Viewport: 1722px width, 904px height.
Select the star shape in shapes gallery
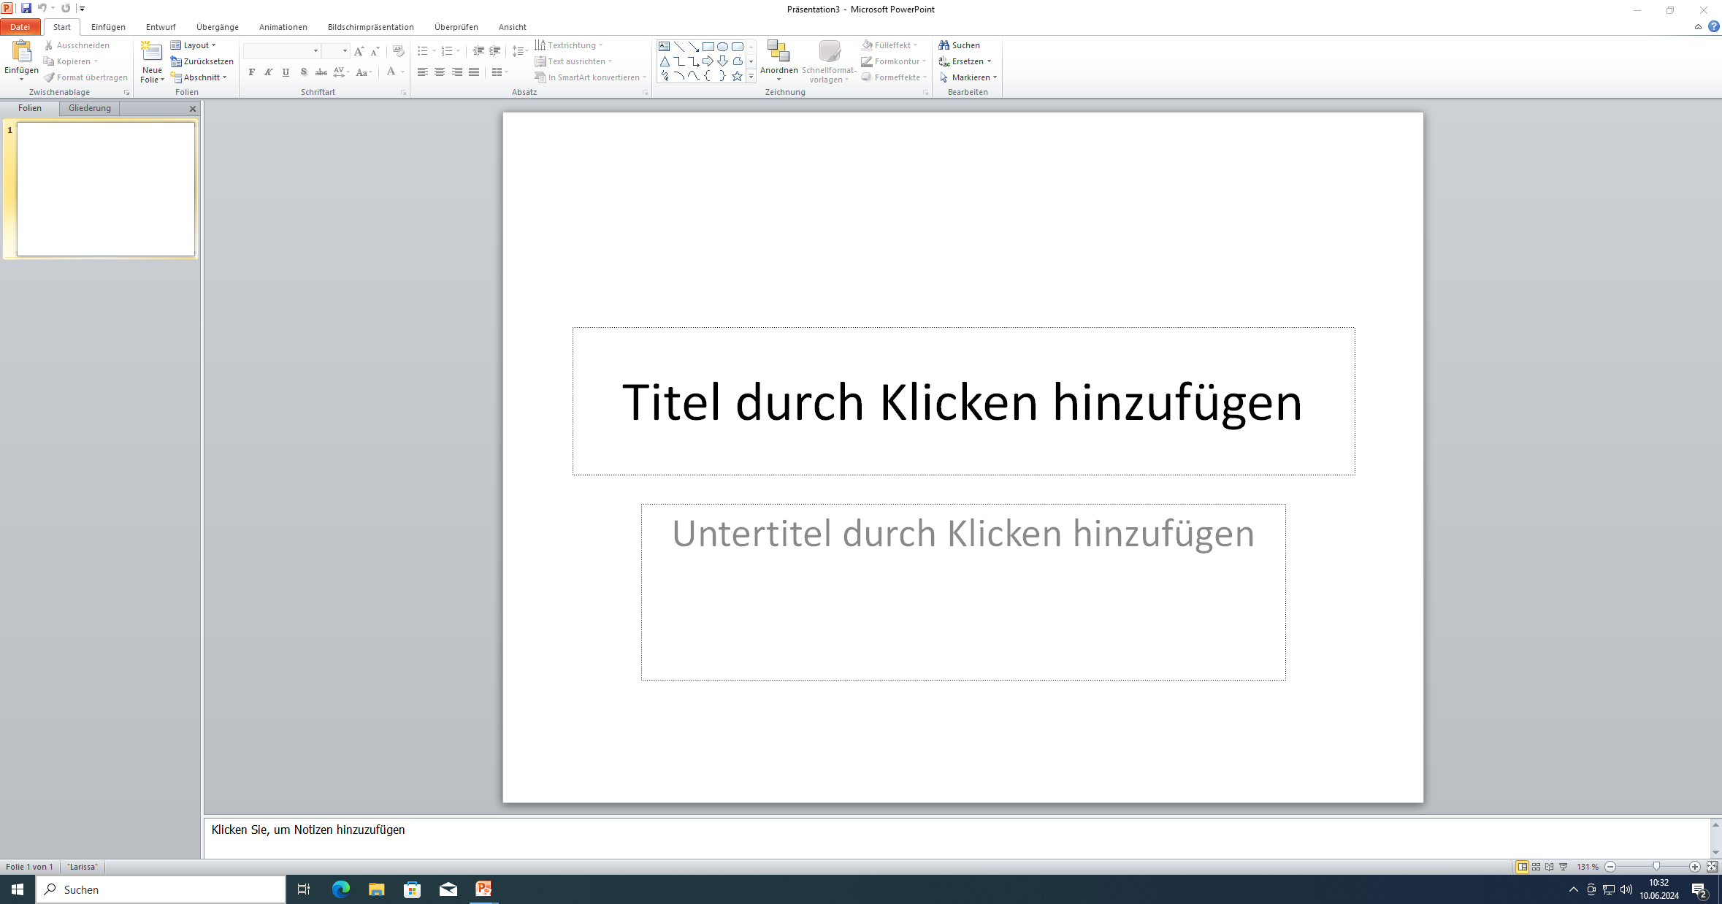tap(737, 76)
